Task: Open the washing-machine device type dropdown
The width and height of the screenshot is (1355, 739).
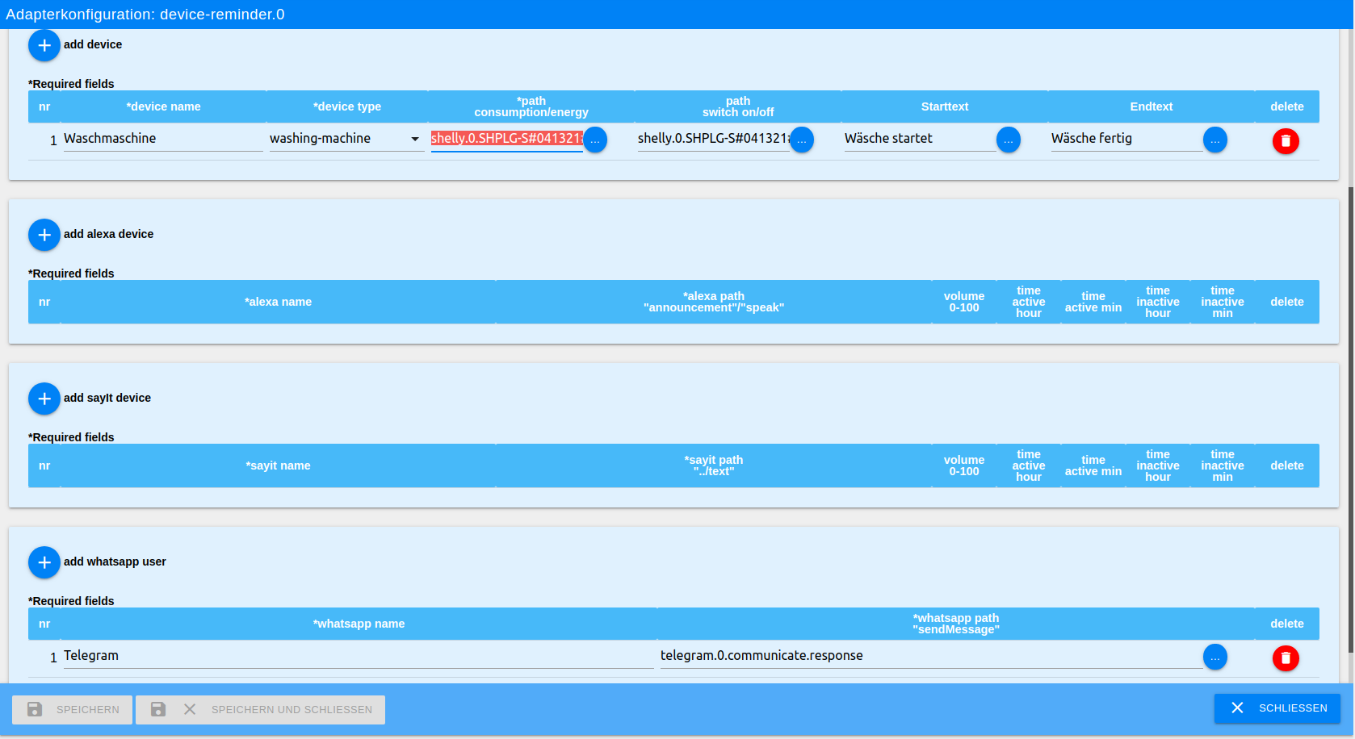Action: point(346,139)
